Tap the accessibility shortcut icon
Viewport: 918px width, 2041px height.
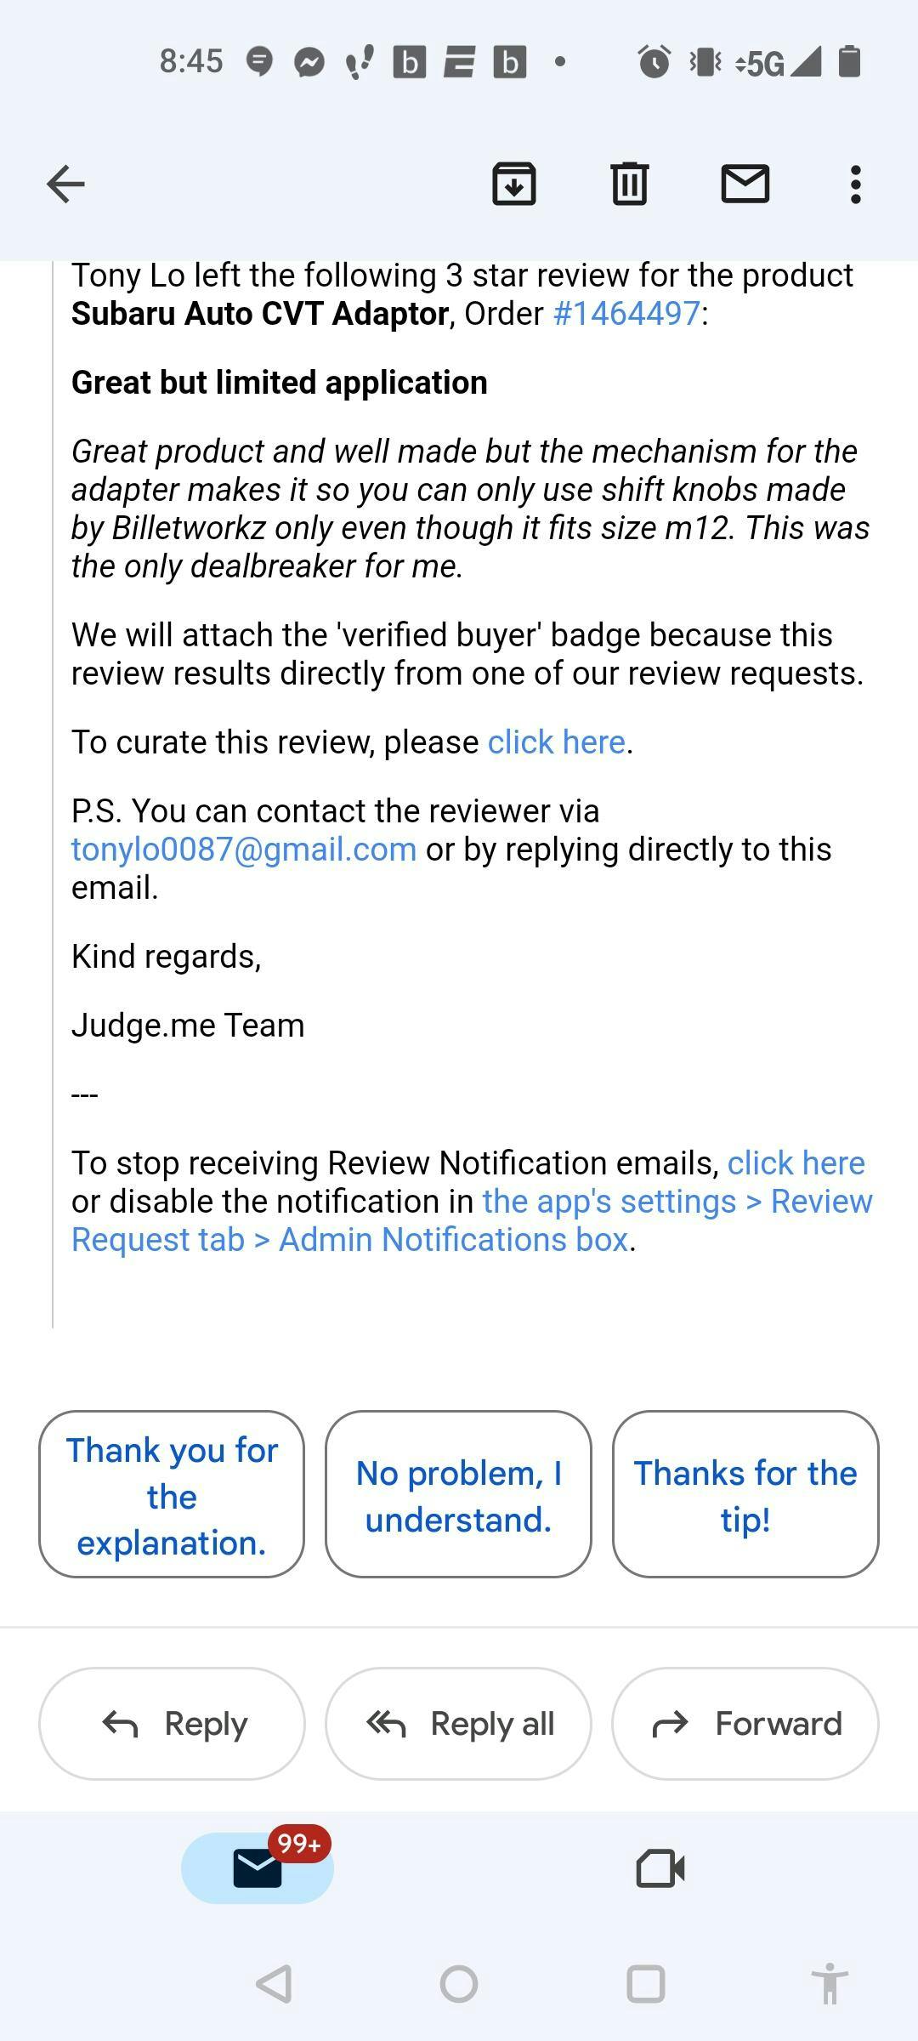pyautogui.click(x=830, y=1984)
